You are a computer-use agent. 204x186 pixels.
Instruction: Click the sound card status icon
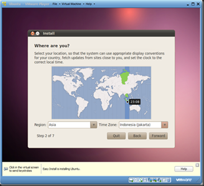[159, 180]
